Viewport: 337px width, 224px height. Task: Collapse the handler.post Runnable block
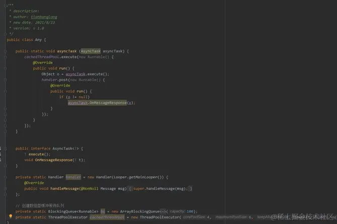pyautogui.click(x=5, y=80)
